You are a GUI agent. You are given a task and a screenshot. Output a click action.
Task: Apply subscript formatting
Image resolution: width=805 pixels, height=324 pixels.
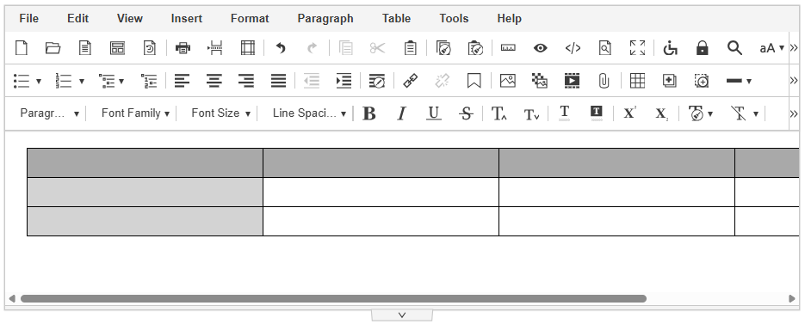click(662, 113)
